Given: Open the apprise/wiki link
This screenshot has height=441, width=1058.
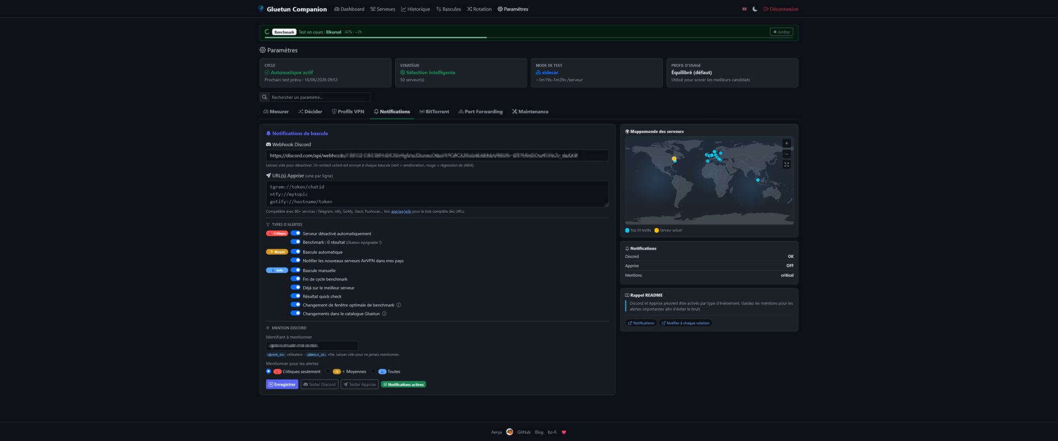Looking at the screenshot, I should (x=401, y=211).
